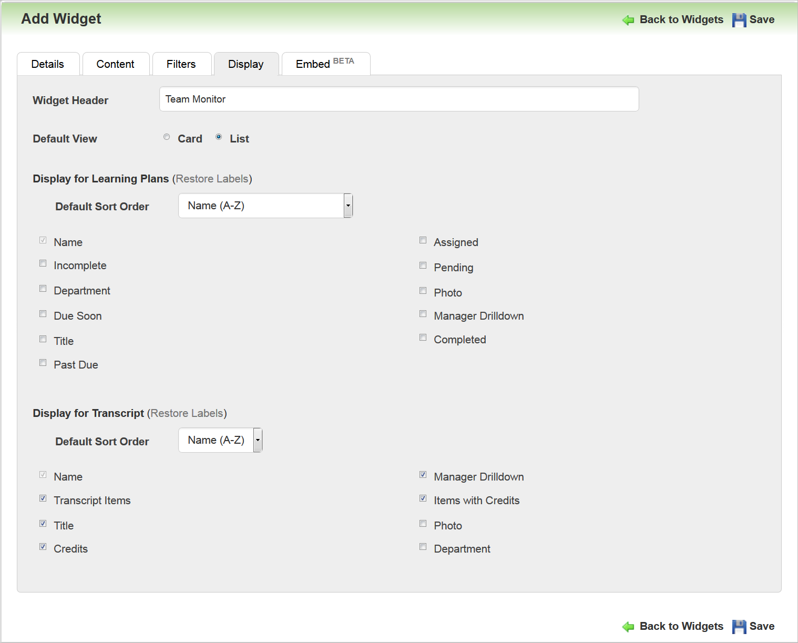Click the floppy disk save icon at page bottom
Image resolution: width=798 pixels, height=643 pixels.
tap(739, 626)
